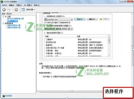Click the 添加 button
The image size is (134, 99).
(80, 19)
